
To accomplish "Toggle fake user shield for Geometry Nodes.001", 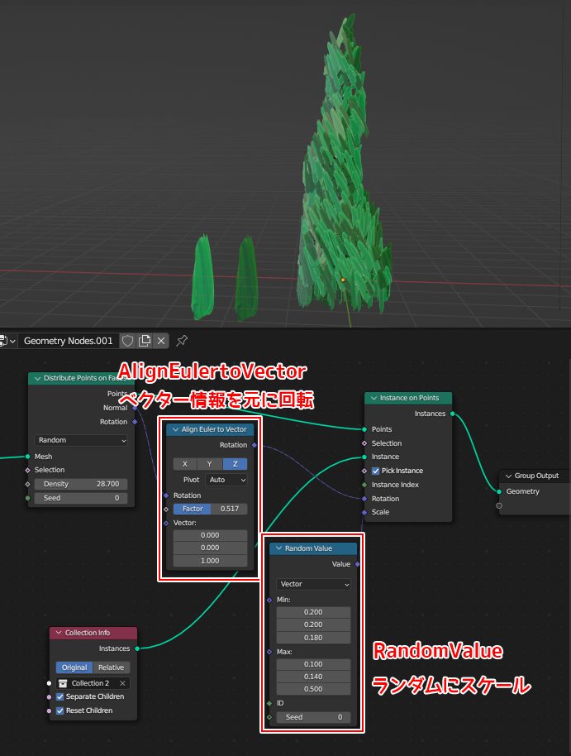I will point(127,341).
